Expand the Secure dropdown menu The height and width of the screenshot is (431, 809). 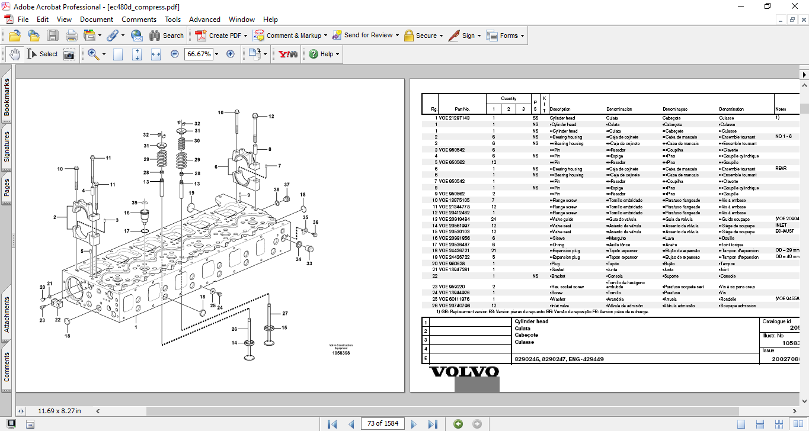pyautogui.click(x=442, y=36)
